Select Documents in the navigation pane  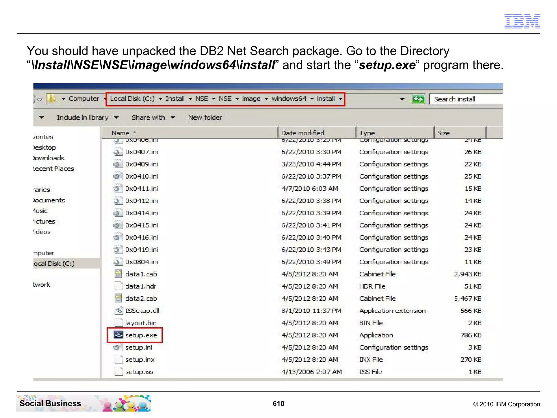point(49,200)
